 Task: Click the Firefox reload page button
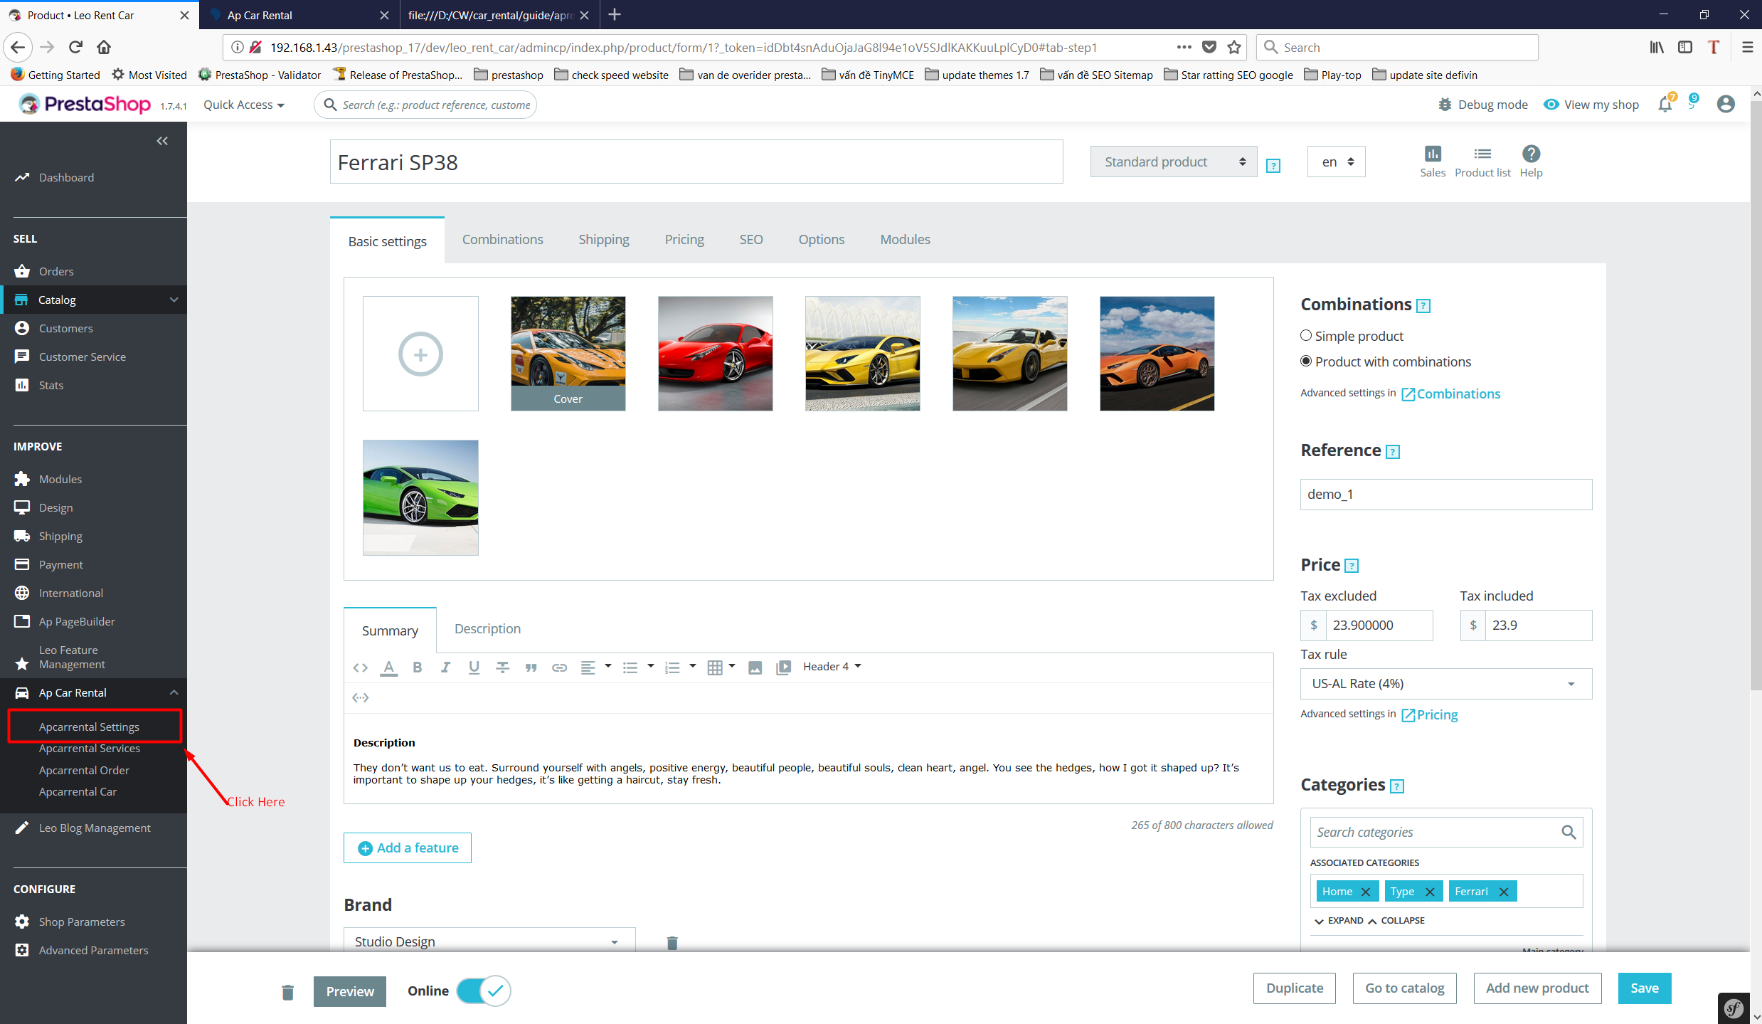click(x=75, y=47)
